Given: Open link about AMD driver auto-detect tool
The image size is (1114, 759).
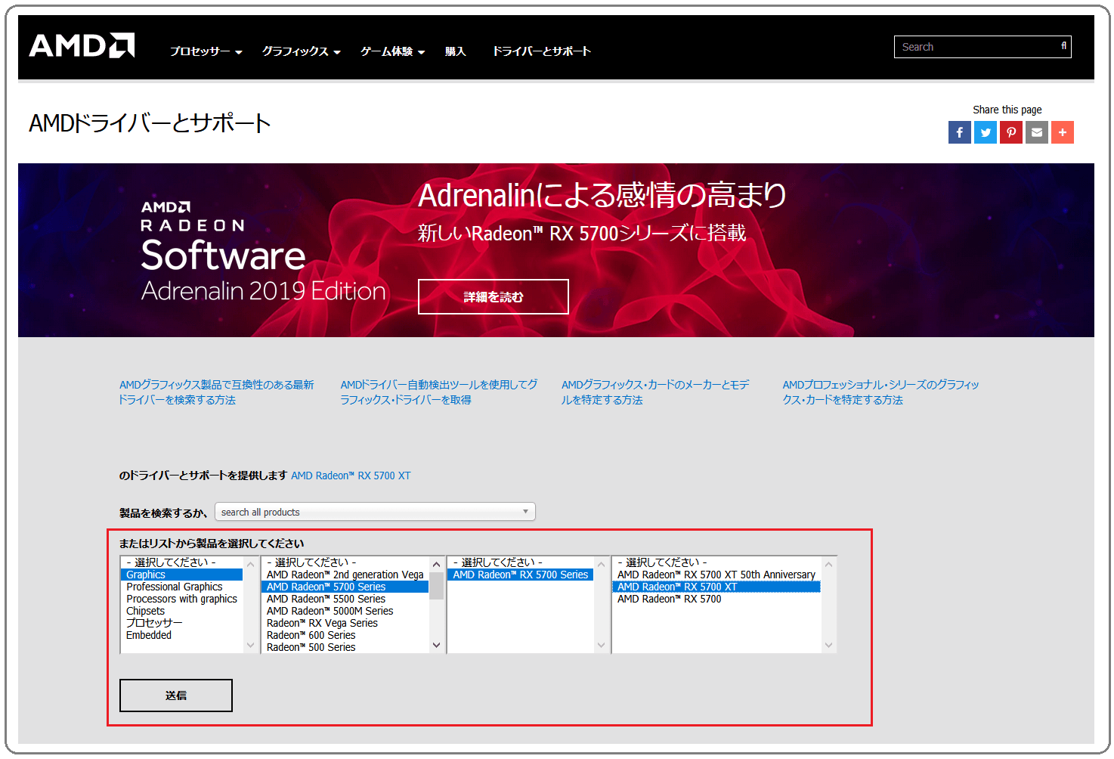Looking at the screenshot, I should point(438,392).
